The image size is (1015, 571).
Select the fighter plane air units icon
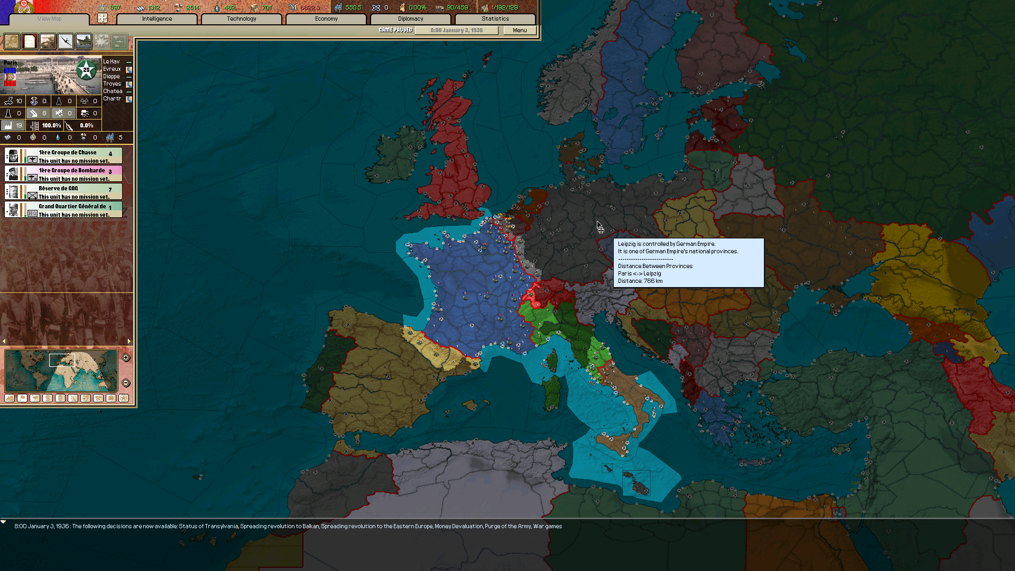coord(66,41)
